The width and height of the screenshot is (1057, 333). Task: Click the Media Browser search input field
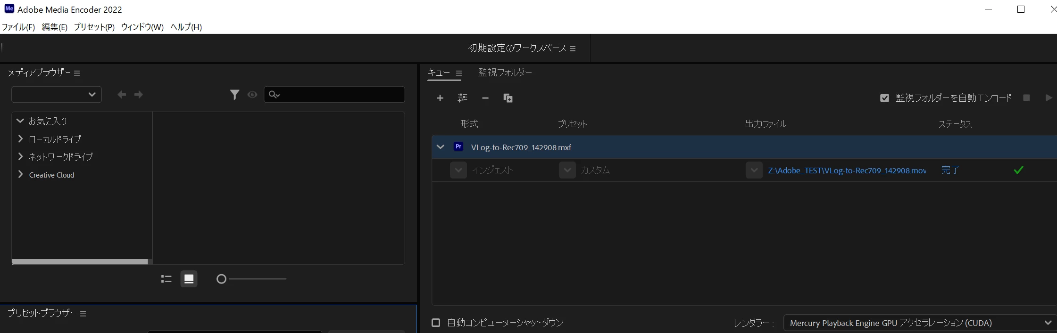click(x=334, y=94)
